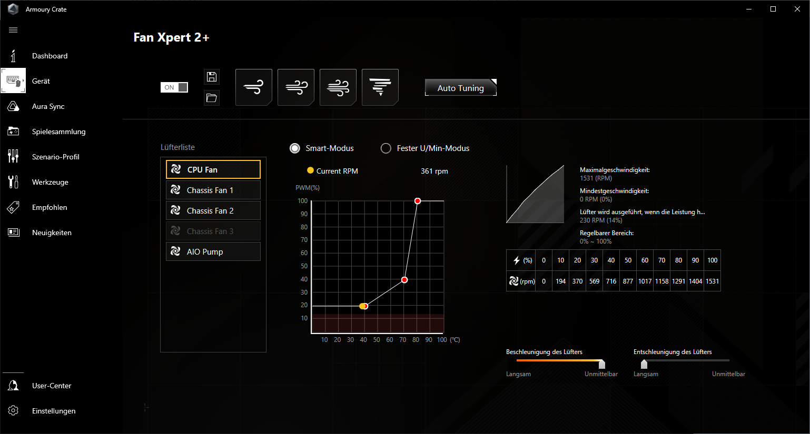Viewport: 810px width, 434px height.
Task: Click the 877 rpm table cell
Action: pos(628,281)
